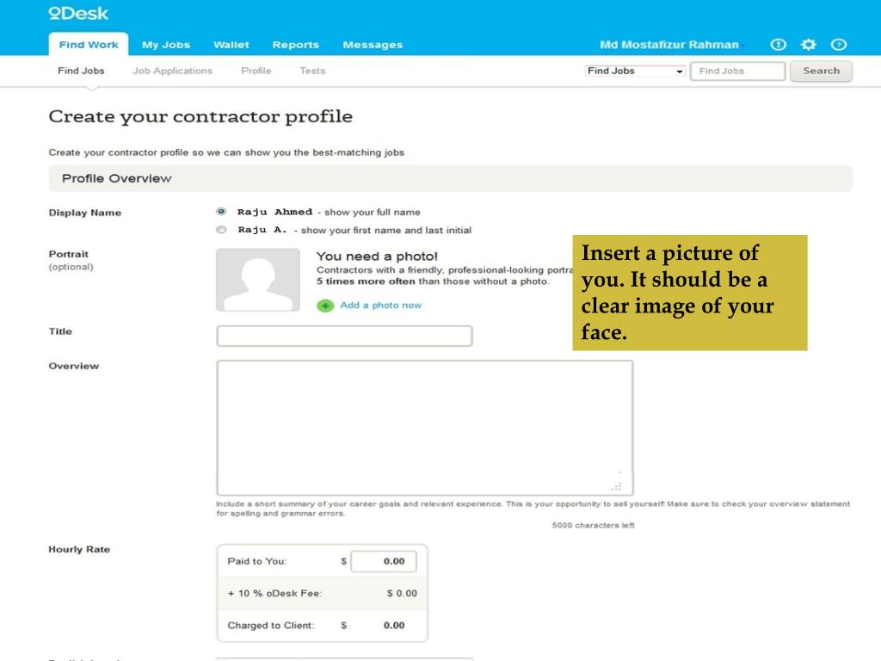Focus the Title input field
This screenshot has width=881, height=661.
tap(344, 336)
